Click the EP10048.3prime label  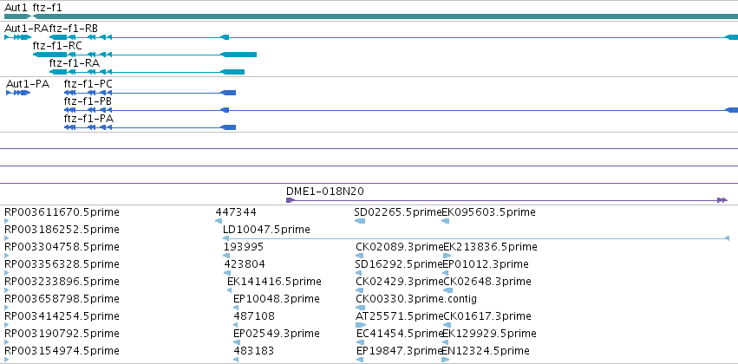(277, 299)
